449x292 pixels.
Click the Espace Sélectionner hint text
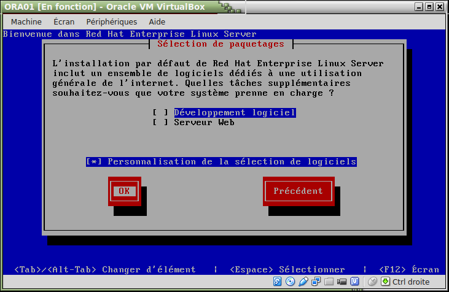coord(287,269)
